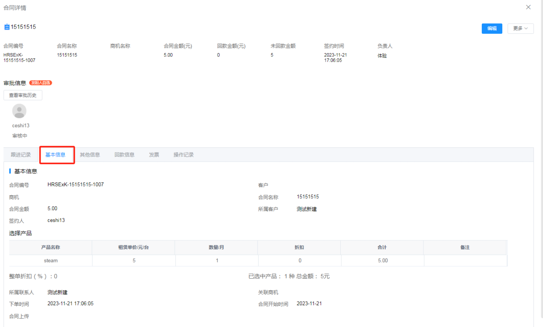Open the 发票 tab
543x327 pixels.
pyautogui.click(x=153, y=154)
